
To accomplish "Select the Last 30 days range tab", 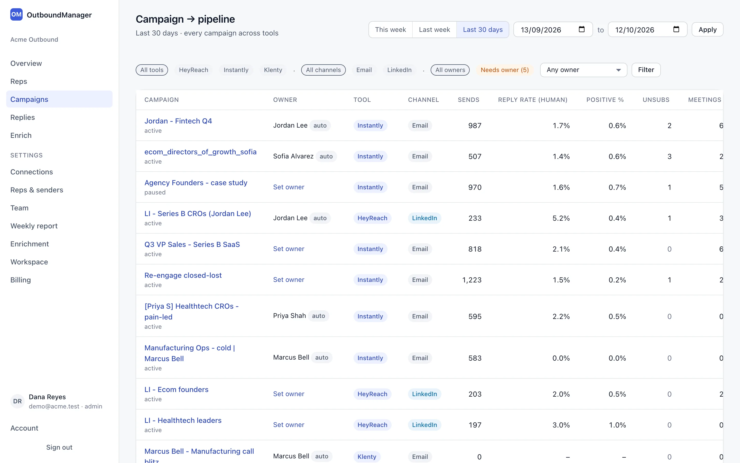I will click(483, 29).
